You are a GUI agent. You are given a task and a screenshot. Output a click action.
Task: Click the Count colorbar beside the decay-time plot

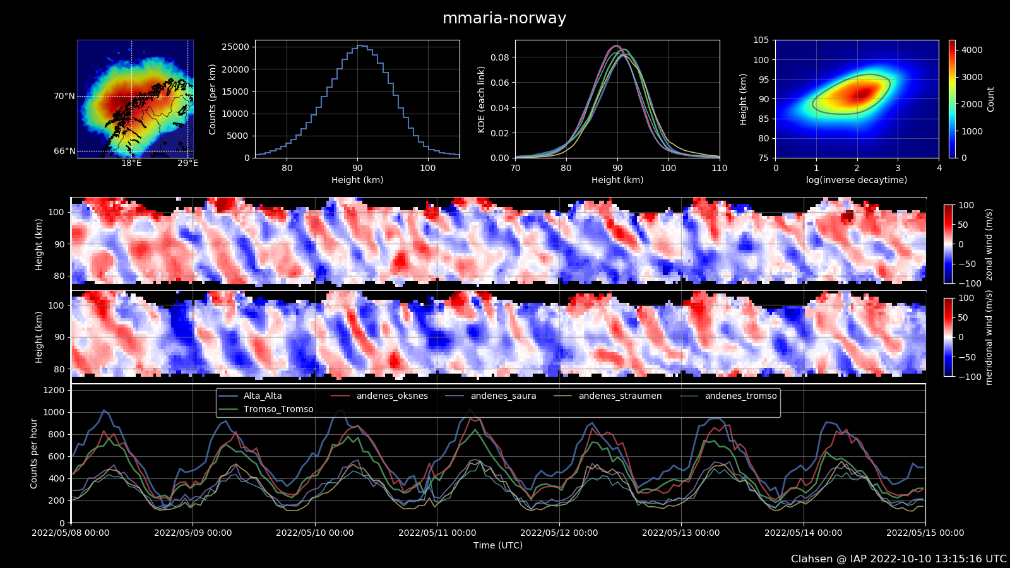(952, 99)
